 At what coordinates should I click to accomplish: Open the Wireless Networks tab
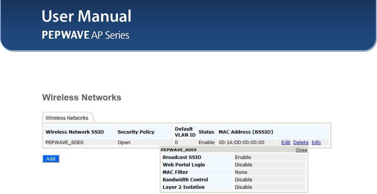pos(67,118)
